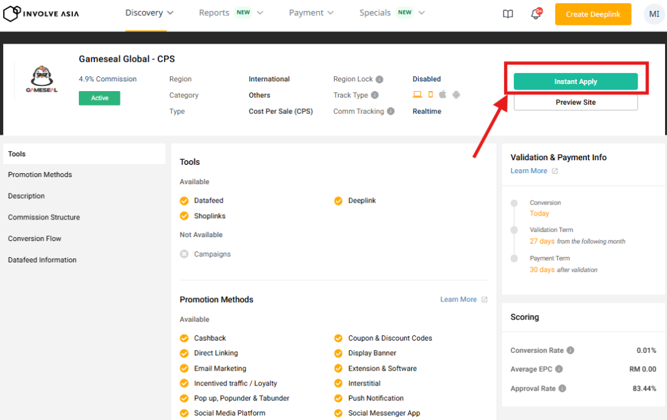Open the notifications bell

[x=536, y=14]
